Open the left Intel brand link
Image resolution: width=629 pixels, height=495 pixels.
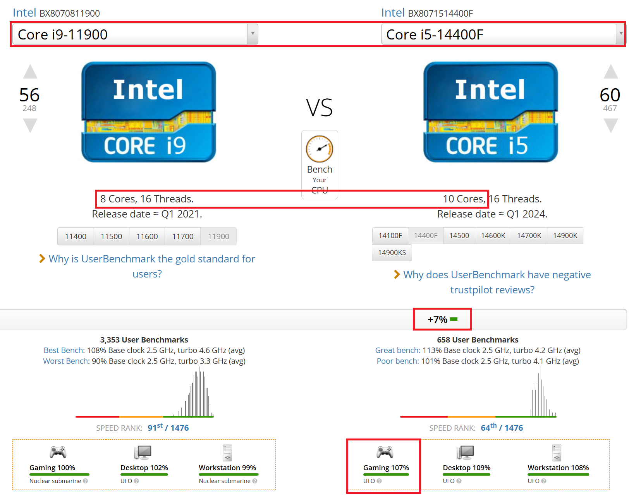[x=24, y=13]
